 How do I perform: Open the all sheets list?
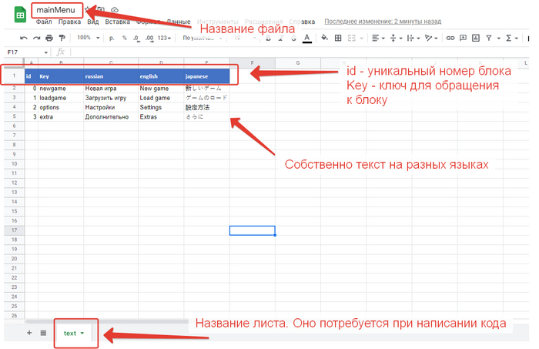click(x=43, y=333)
